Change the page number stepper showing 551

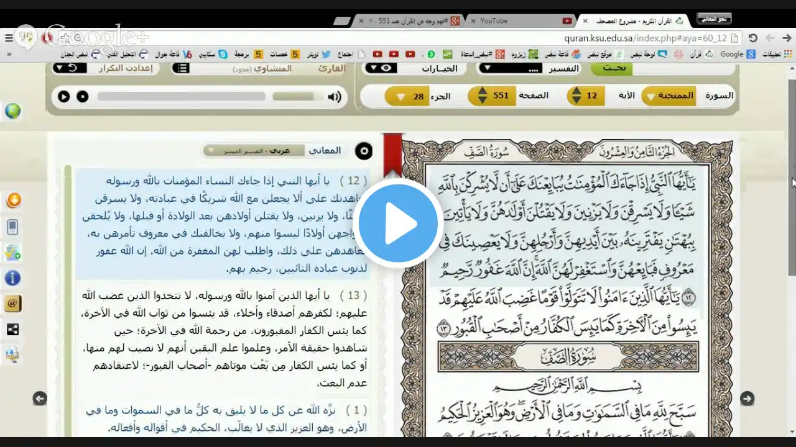[493, 96]
